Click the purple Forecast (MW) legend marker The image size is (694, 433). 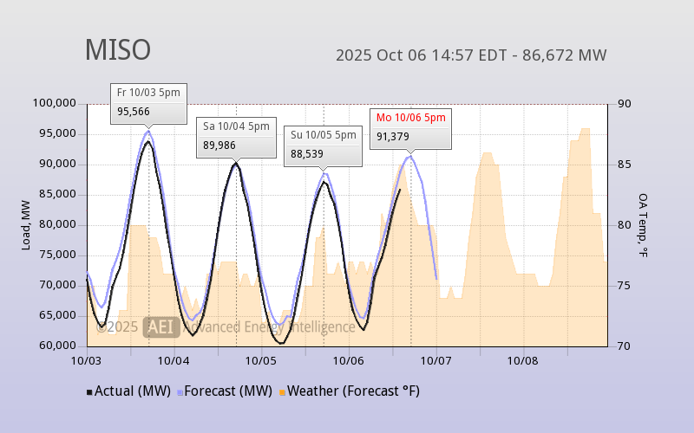(x=180, y=392)
